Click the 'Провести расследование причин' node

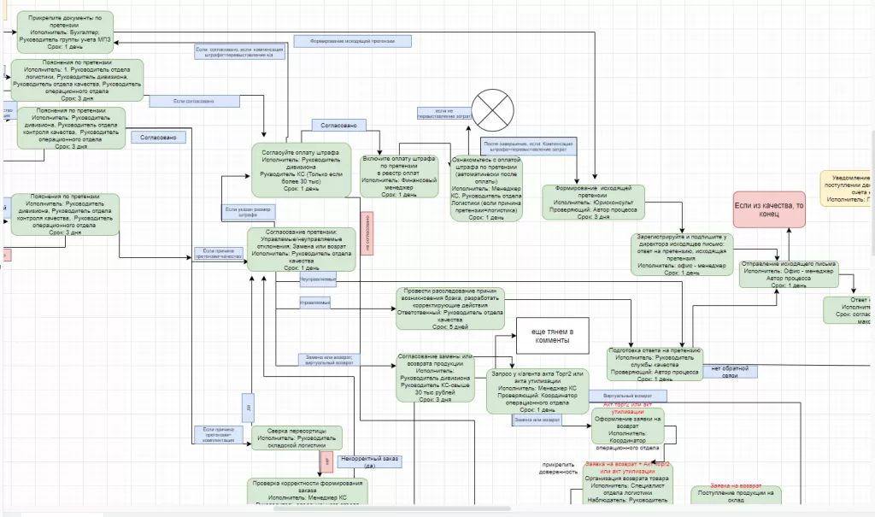[x=450, y=308]
